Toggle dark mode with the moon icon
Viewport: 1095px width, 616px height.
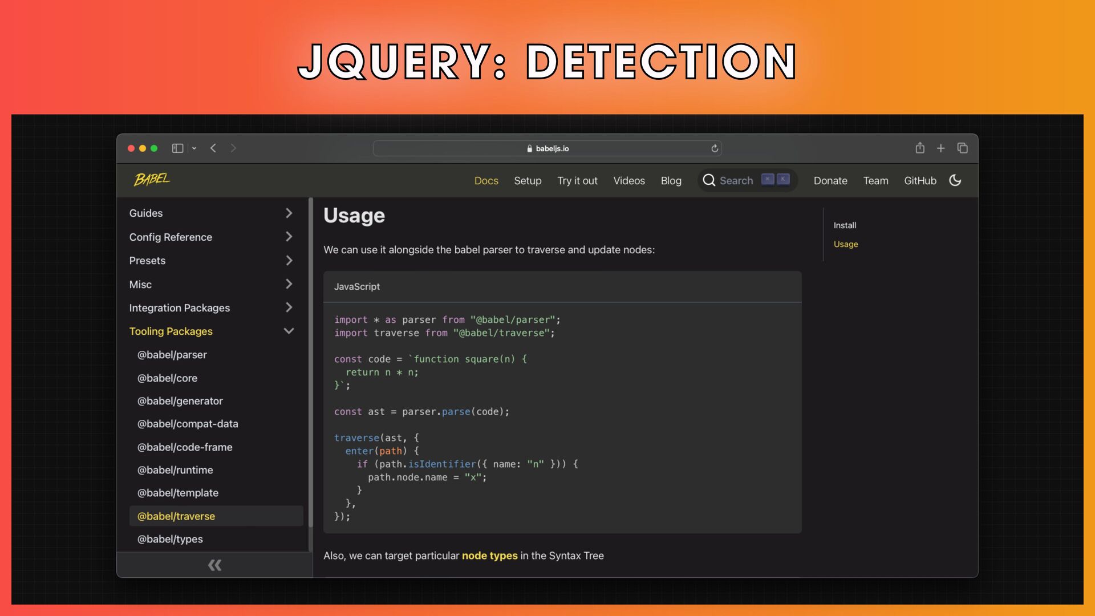955,180
